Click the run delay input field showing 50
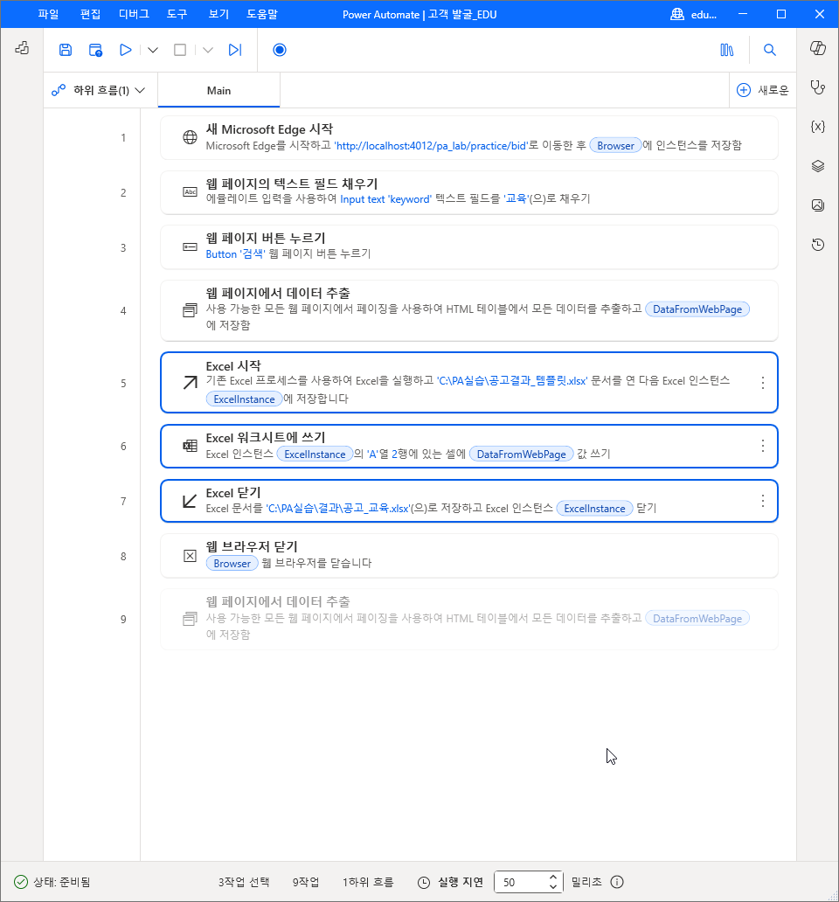 click(520, 882)
